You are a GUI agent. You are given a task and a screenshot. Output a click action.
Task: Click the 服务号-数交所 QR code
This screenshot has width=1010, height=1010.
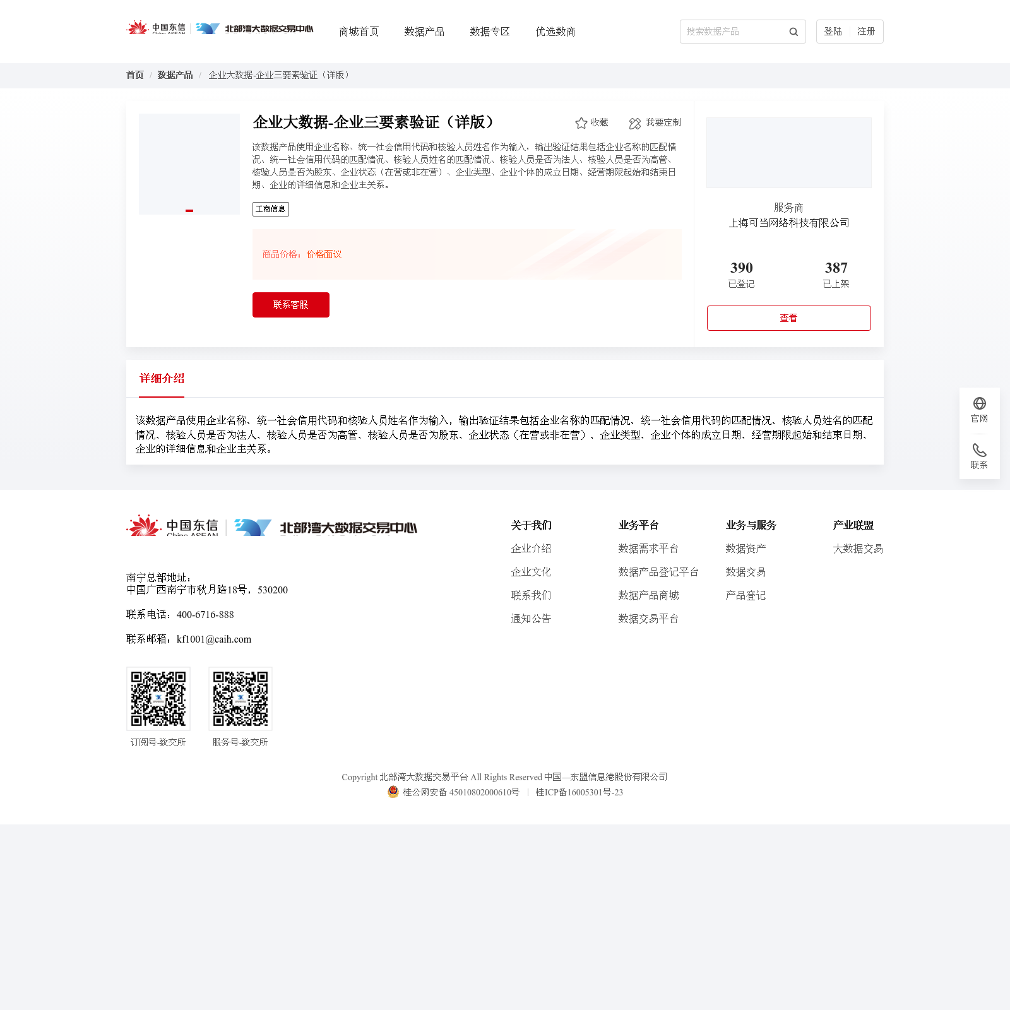click(241, 699)
